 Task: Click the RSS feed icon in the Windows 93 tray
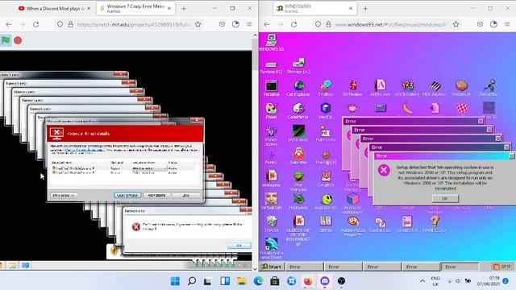(497, 267)
